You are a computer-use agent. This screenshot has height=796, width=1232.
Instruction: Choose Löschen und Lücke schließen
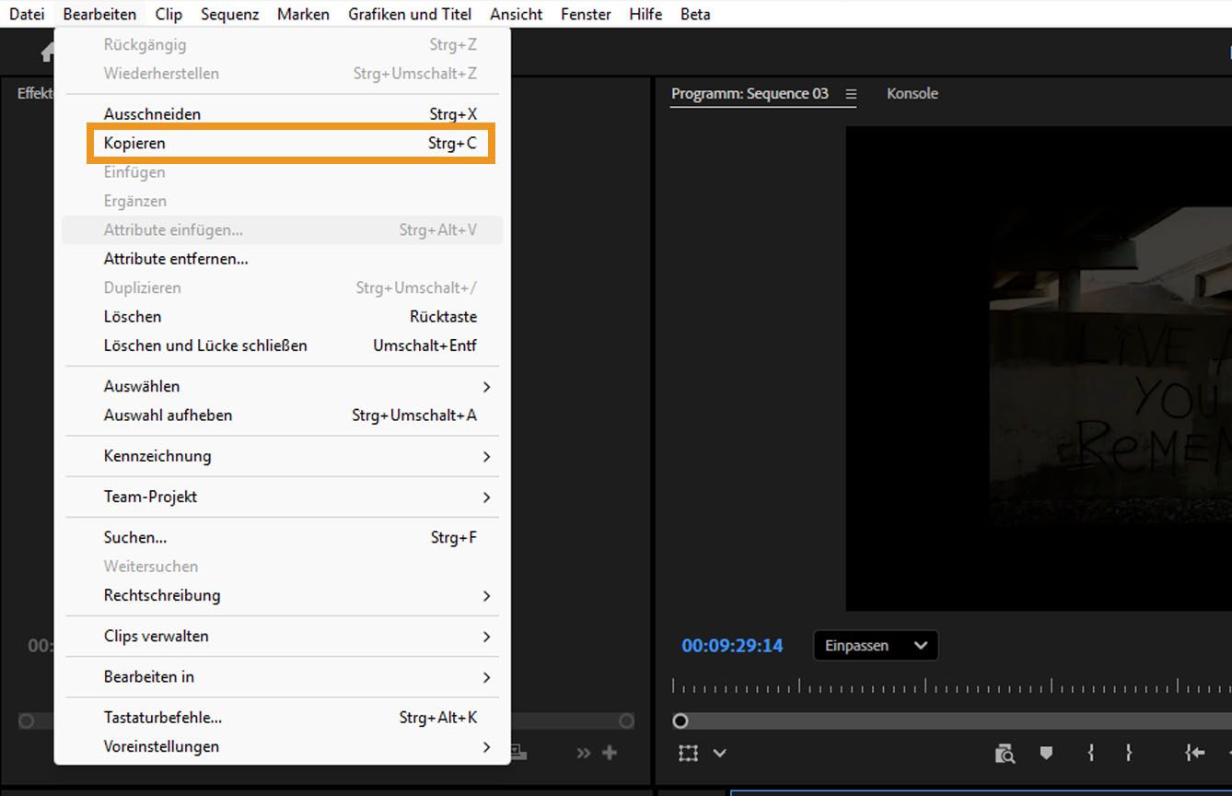[x=282, y=345]
